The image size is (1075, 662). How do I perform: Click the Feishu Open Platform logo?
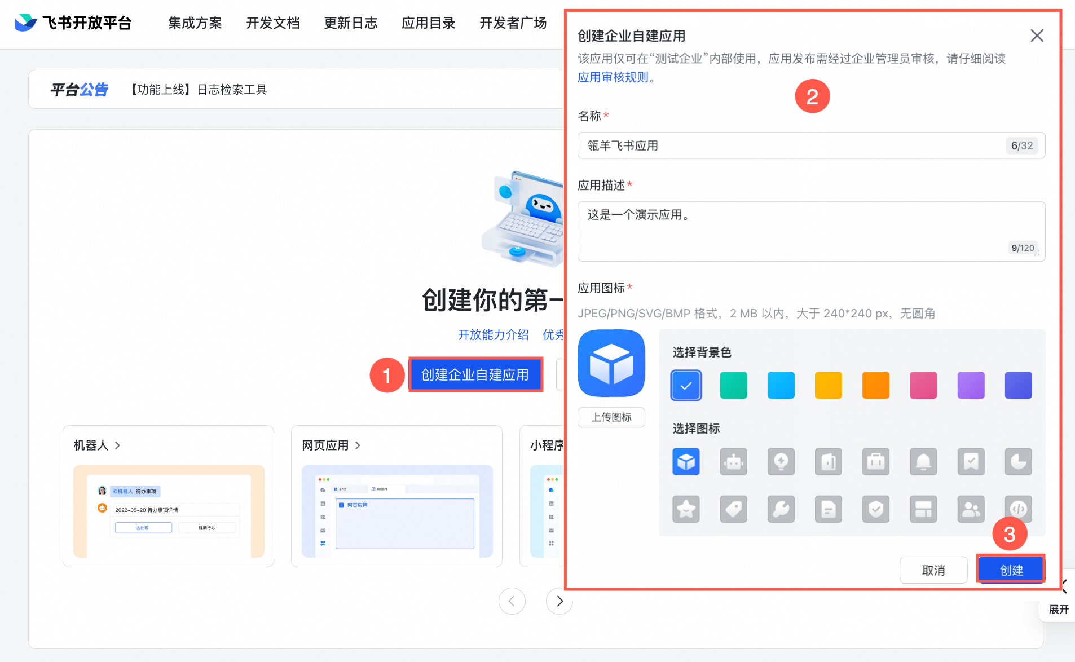pyautogui.click(x=73, y=23)
